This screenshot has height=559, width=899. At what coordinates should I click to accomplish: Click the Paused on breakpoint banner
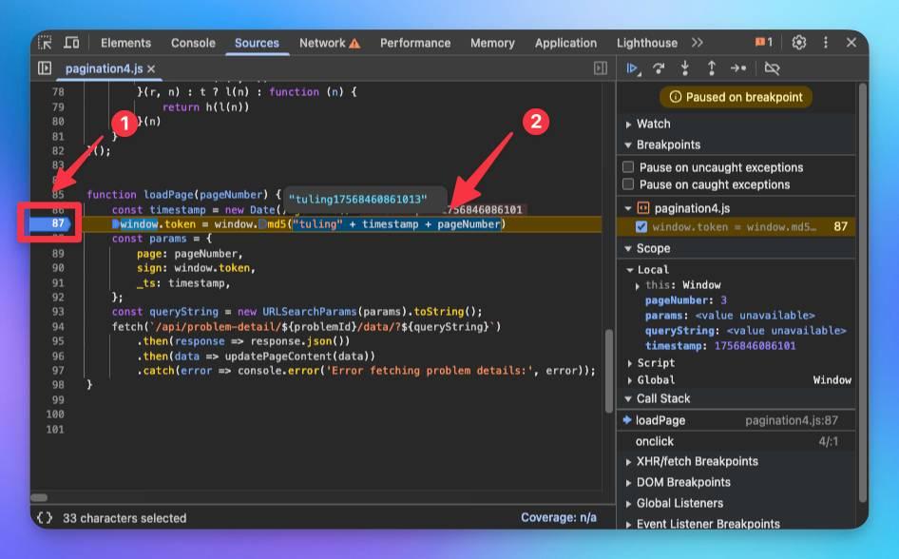click(736, 97)
